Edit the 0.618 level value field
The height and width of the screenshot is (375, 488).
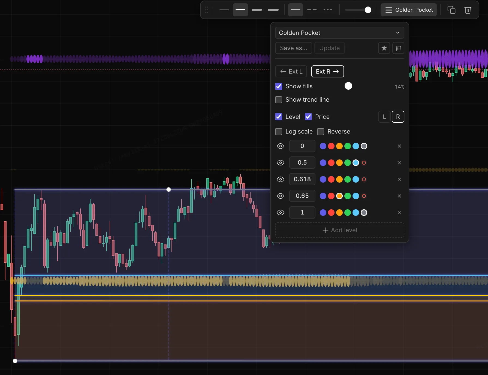(302, 179)
